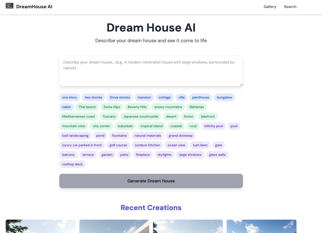Select the 'villa' tag
The height and width of the screenshot is (233, 322).
pyautogui.click(x=182, y=97)
